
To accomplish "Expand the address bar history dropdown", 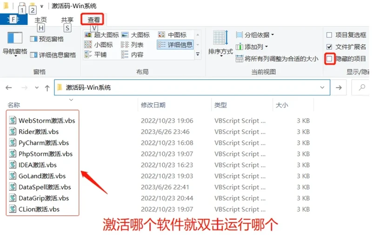I will 322,87.
